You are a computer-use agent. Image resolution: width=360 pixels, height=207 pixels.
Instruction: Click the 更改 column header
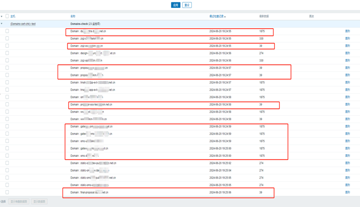(x=311, y=16)
